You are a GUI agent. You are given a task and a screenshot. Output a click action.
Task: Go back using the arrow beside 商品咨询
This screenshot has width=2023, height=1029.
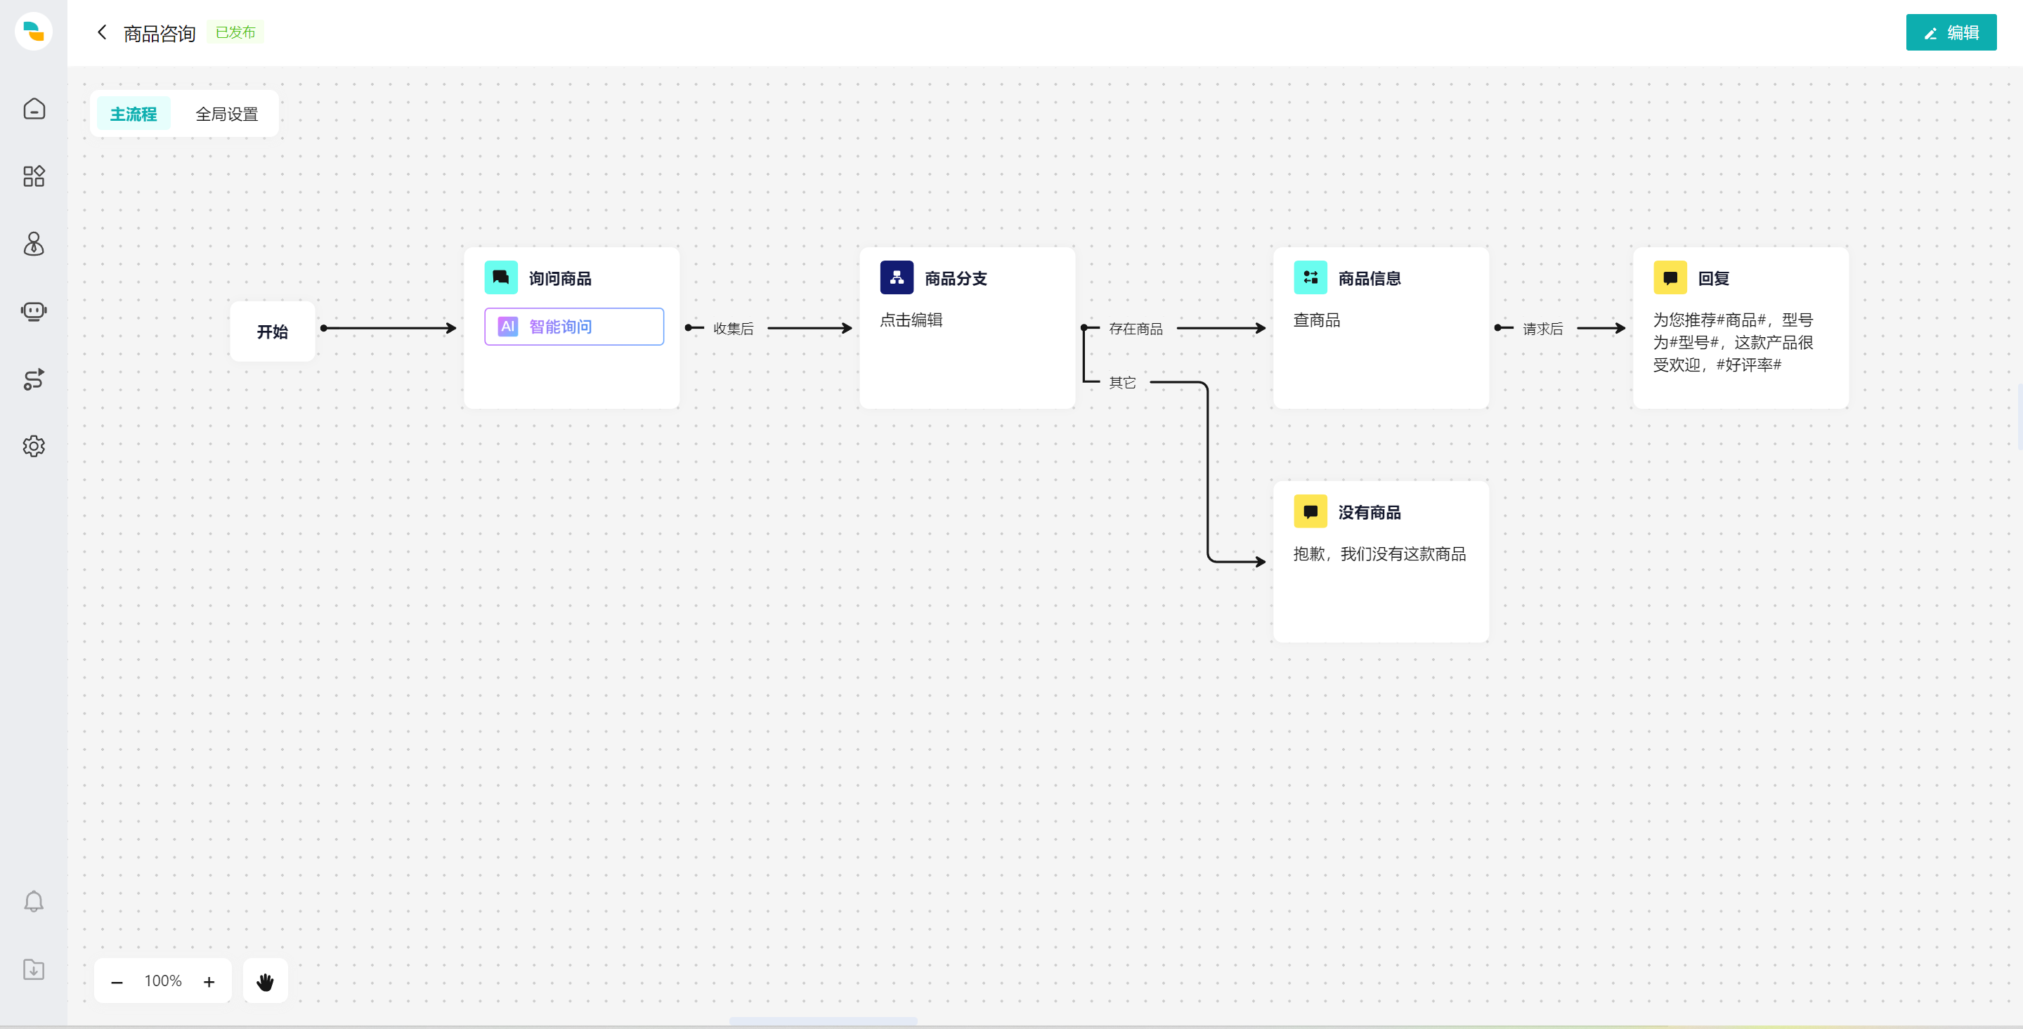[x=101, y=32]
